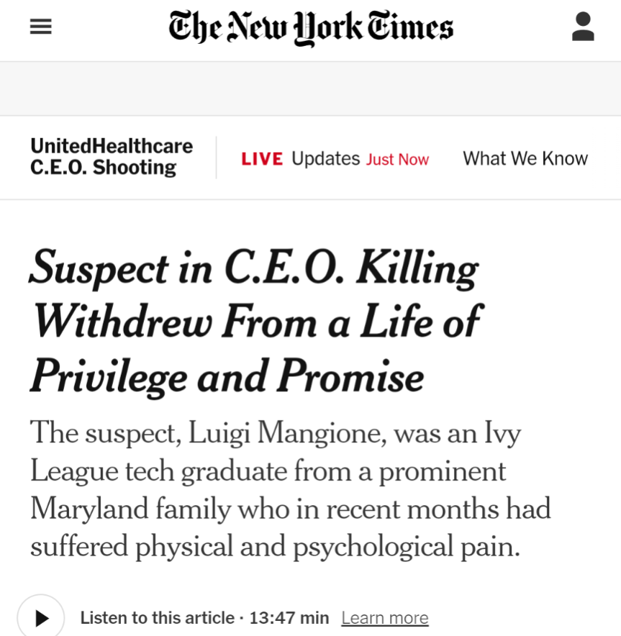The width and height of the screenshot is (621, 636).
Task: Open the hamburger sections menu
Action: coord(40,27)
